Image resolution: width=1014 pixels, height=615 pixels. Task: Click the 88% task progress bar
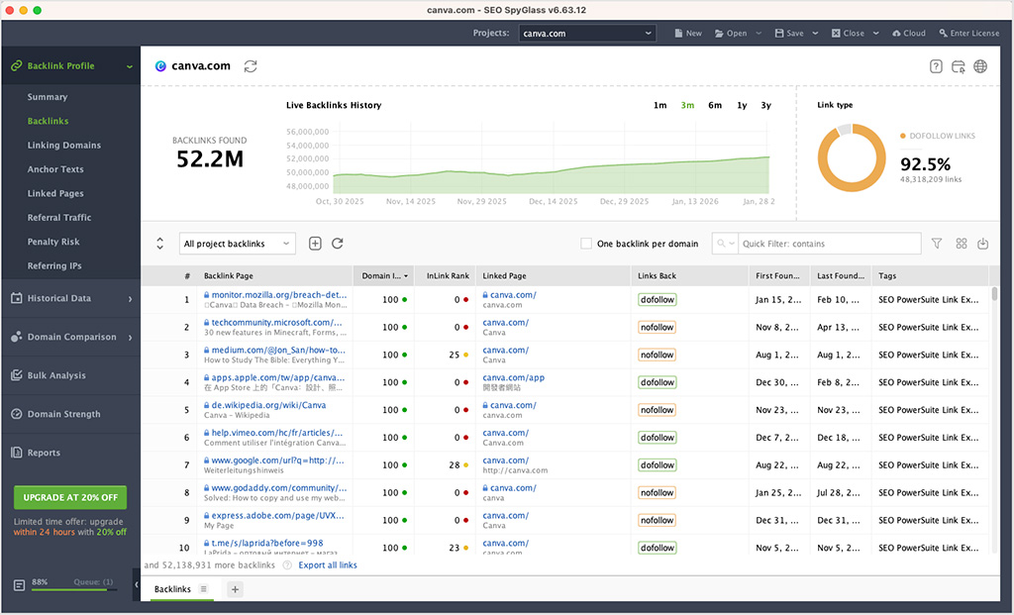coord(73,590)
